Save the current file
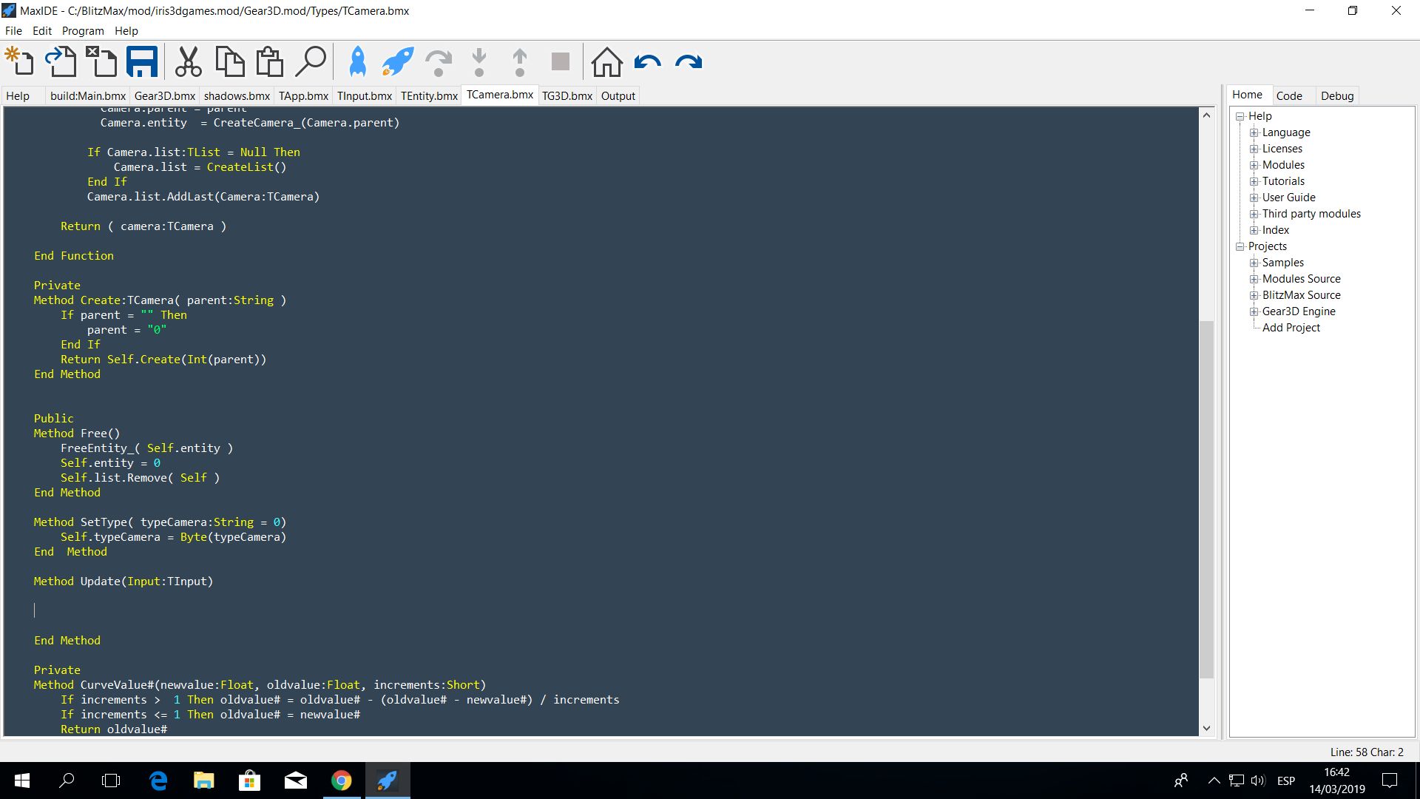Screen dimensions: 1420x799 pyautogui.click(x=141, y=62)
